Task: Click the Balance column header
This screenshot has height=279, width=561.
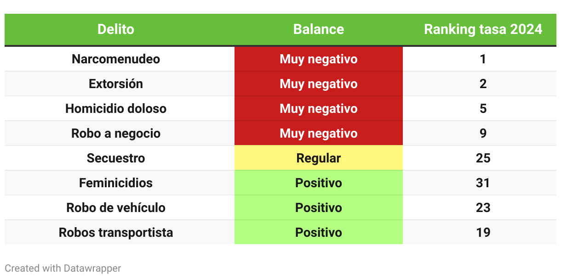Action: 319,29
